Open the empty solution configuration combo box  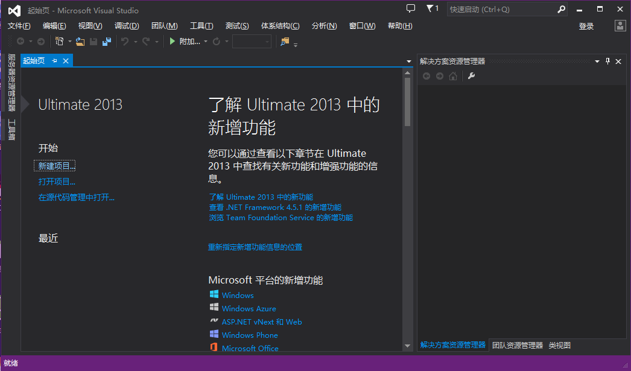(x=252, y=42)
